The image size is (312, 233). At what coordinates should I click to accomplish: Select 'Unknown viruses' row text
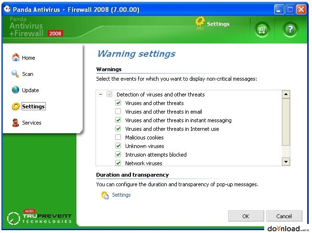[145, 146]
